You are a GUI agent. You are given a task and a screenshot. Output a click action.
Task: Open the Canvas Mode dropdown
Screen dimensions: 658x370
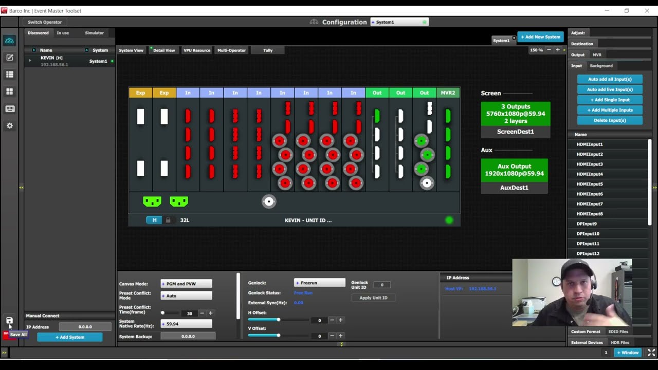[186, 284]
